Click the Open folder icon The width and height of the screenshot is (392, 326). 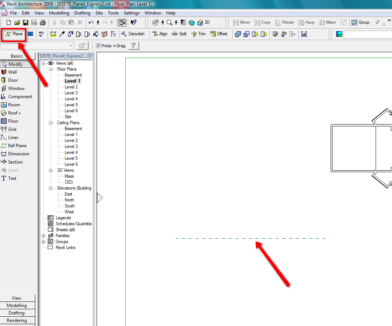(x=17, y=22)
